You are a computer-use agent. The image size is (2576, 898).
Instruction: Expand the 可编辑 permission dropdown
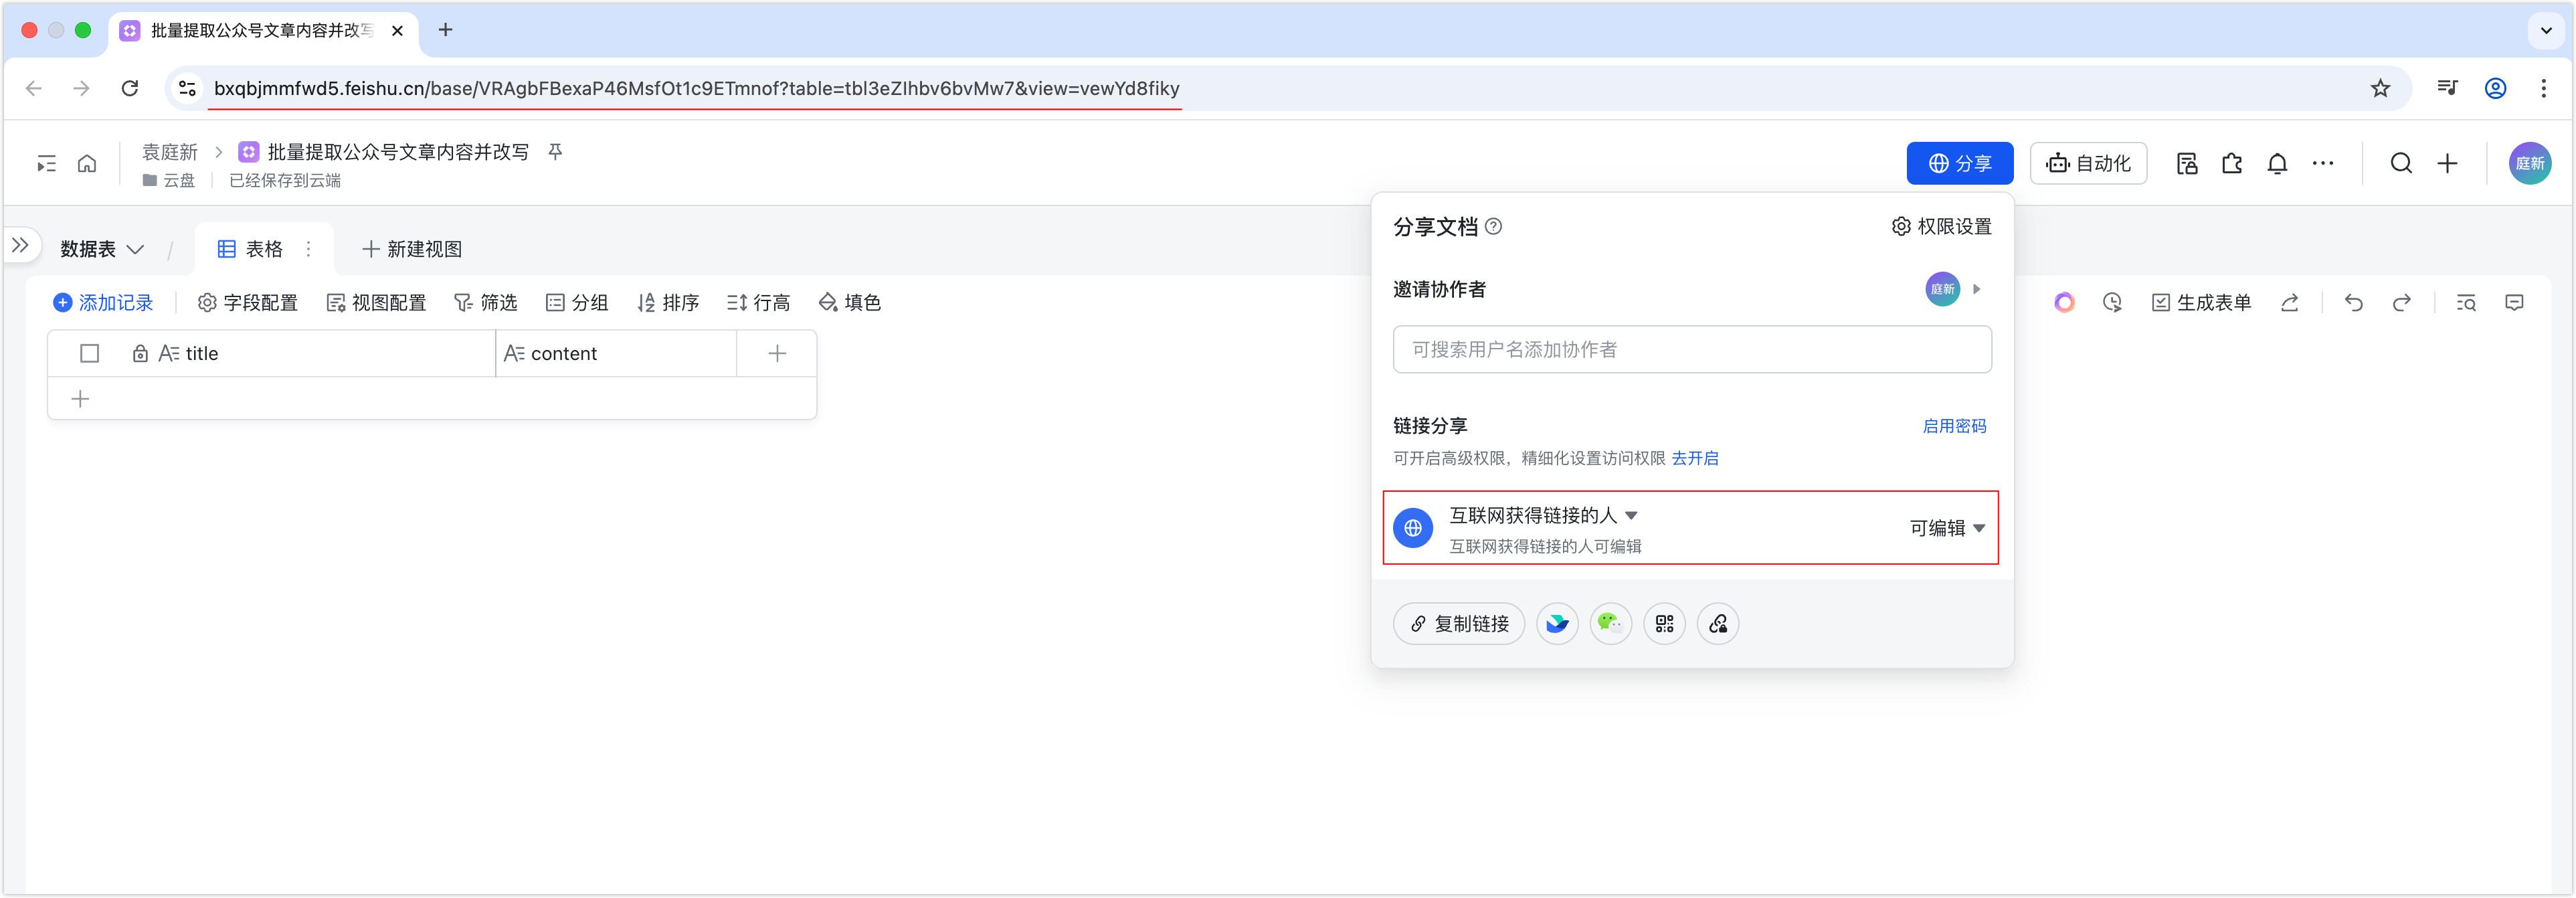[1946, 528]
